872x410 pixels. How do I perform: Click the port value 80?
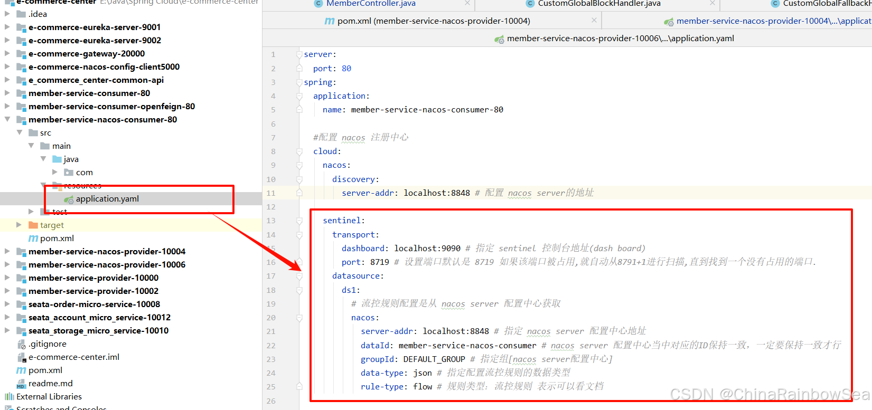[346, 69]
